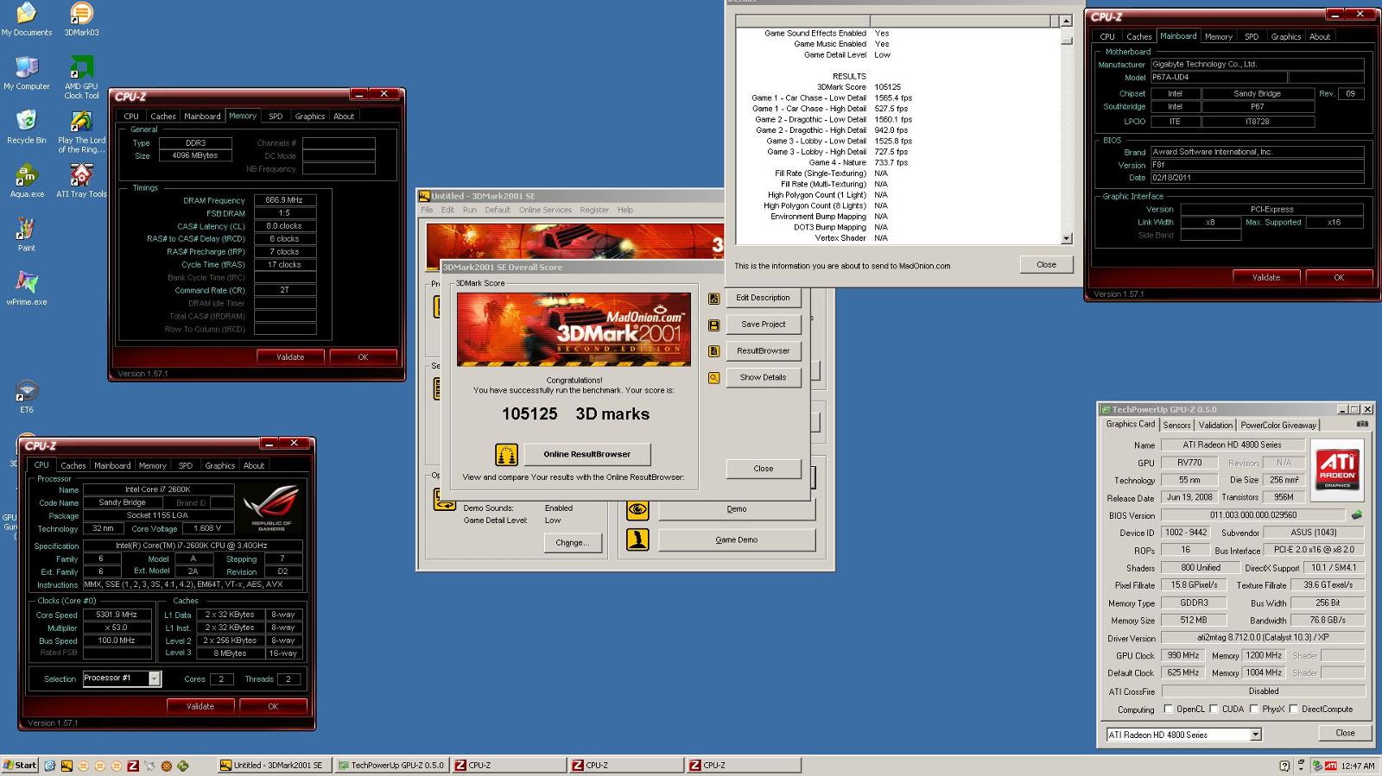Image resolution: width=1382 pixels, height=776 pixels.
Task: Open the Processor #1 selection dropdown
Action: (154, 678)
